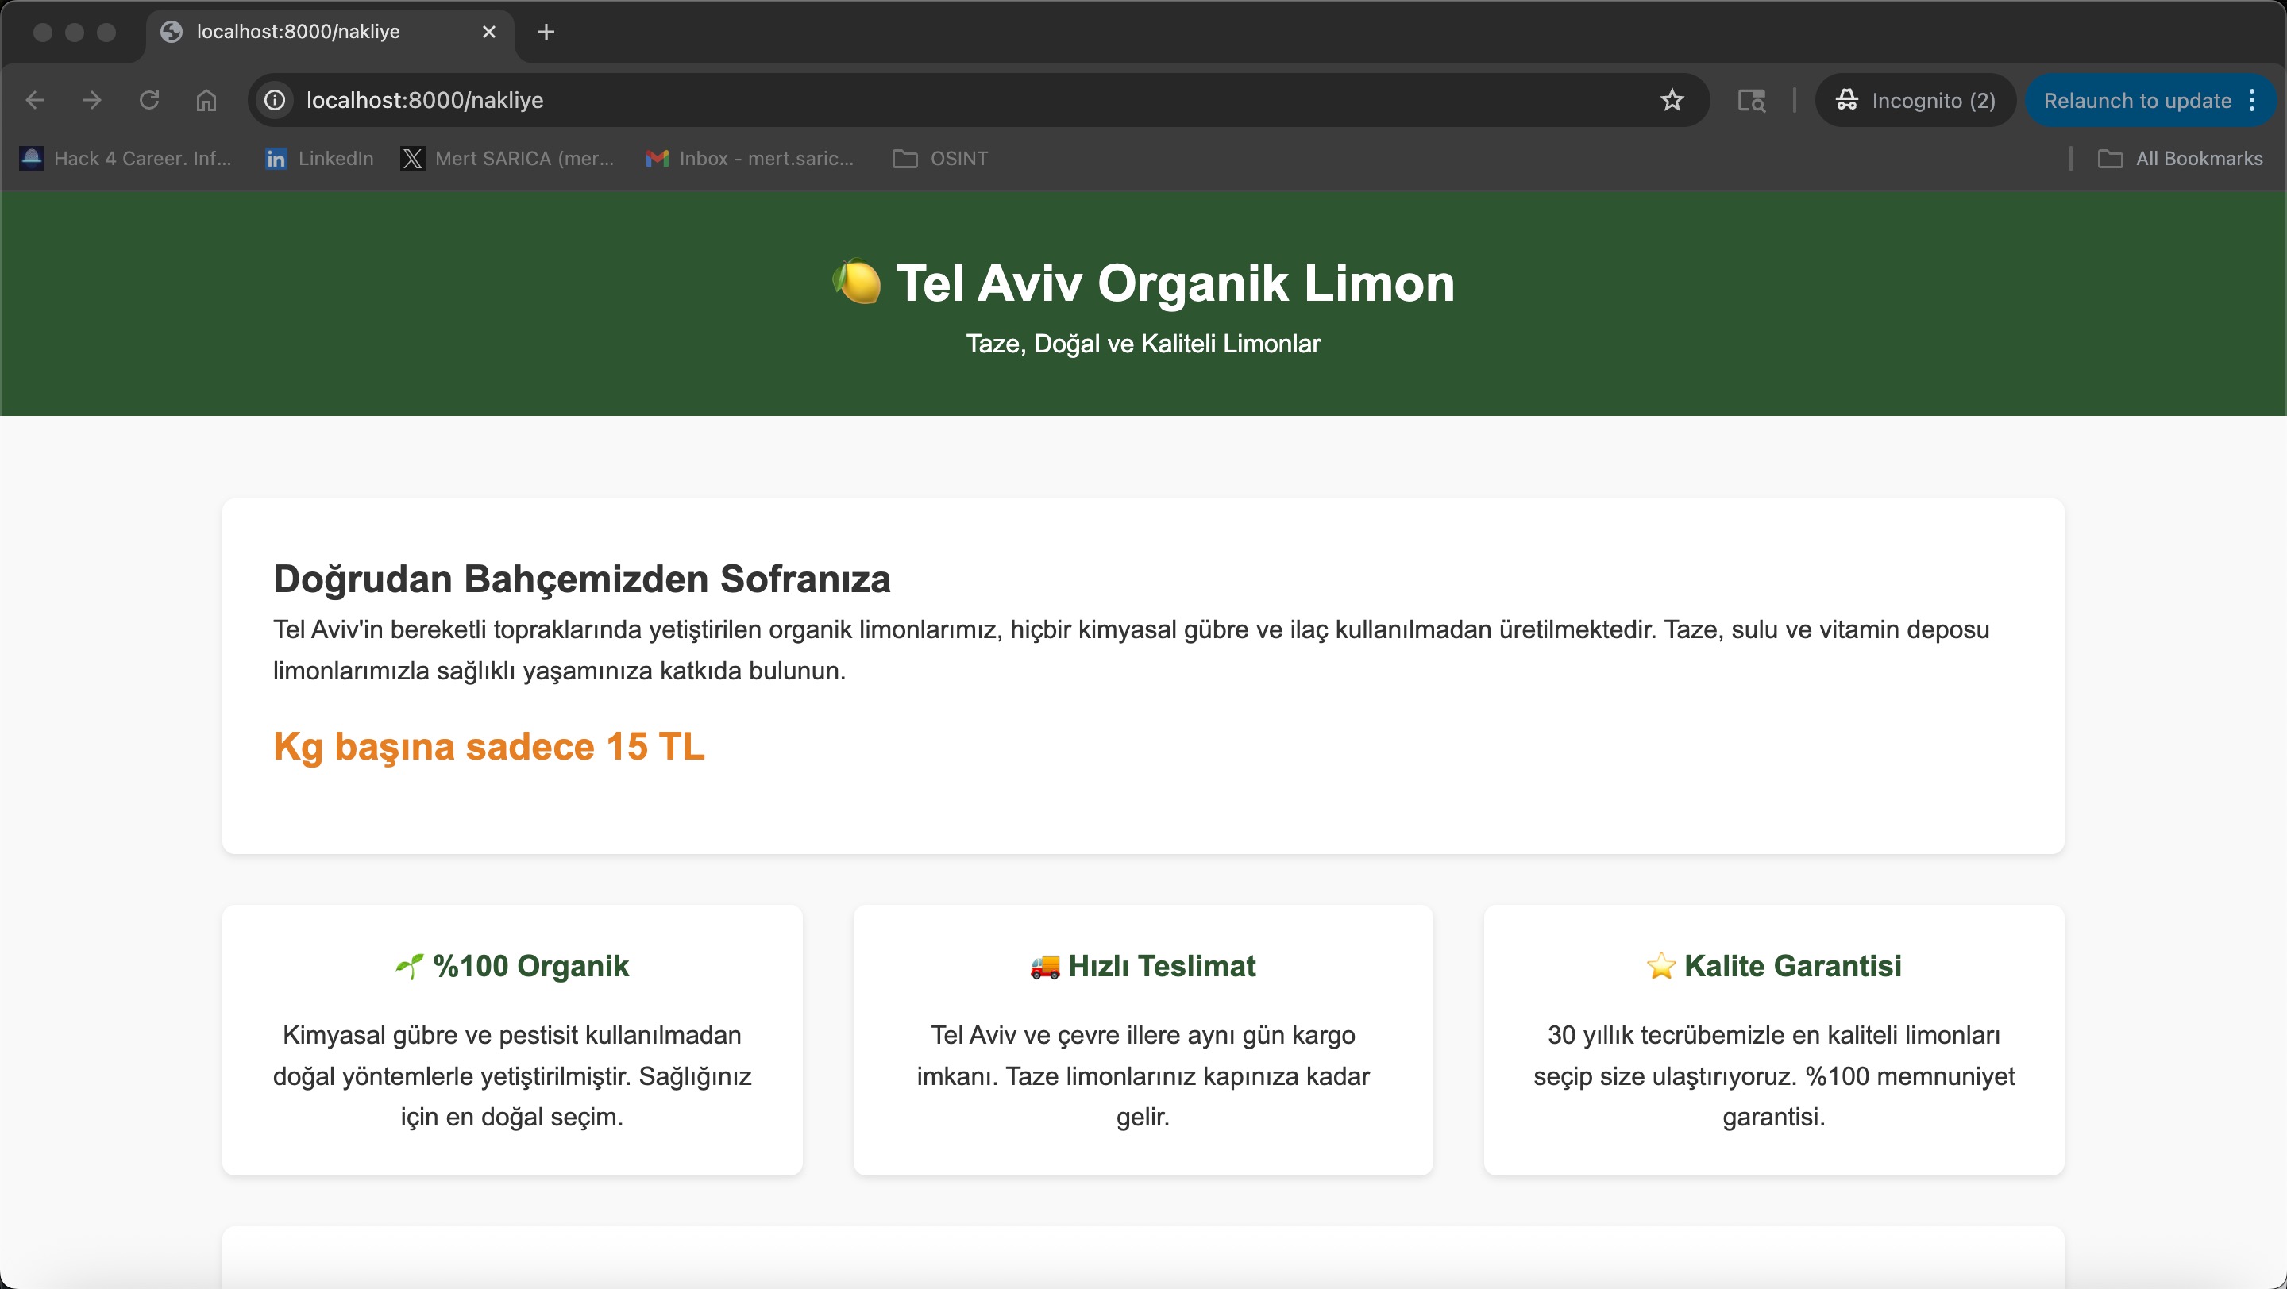The height and width of the screenshot is (1289, 2287).
Task: Select the localhost:8000/nakliye tab
Action: (330, 32)
